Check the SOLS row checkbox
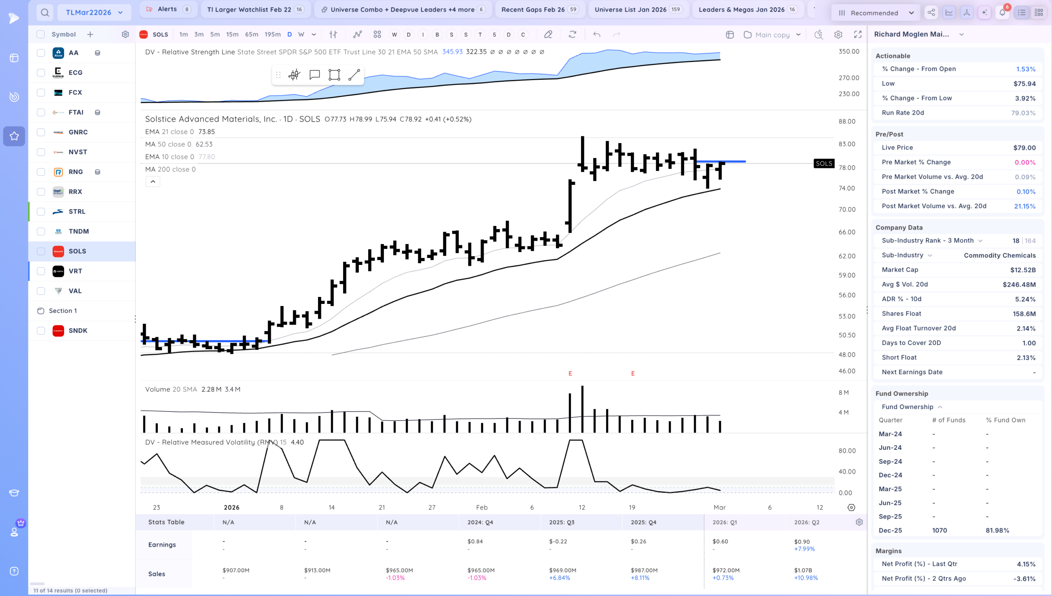The width and height of the screenshot is (1052, 596). click(41, 251)
